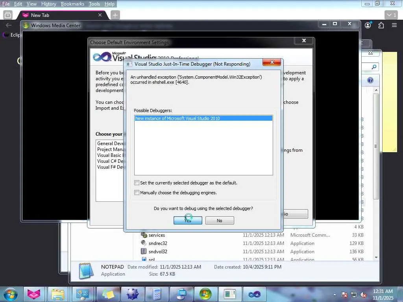Open Sticky Notes from the taskbar
The height and width of the screenshot is (302, 403).
coord(107,294)
